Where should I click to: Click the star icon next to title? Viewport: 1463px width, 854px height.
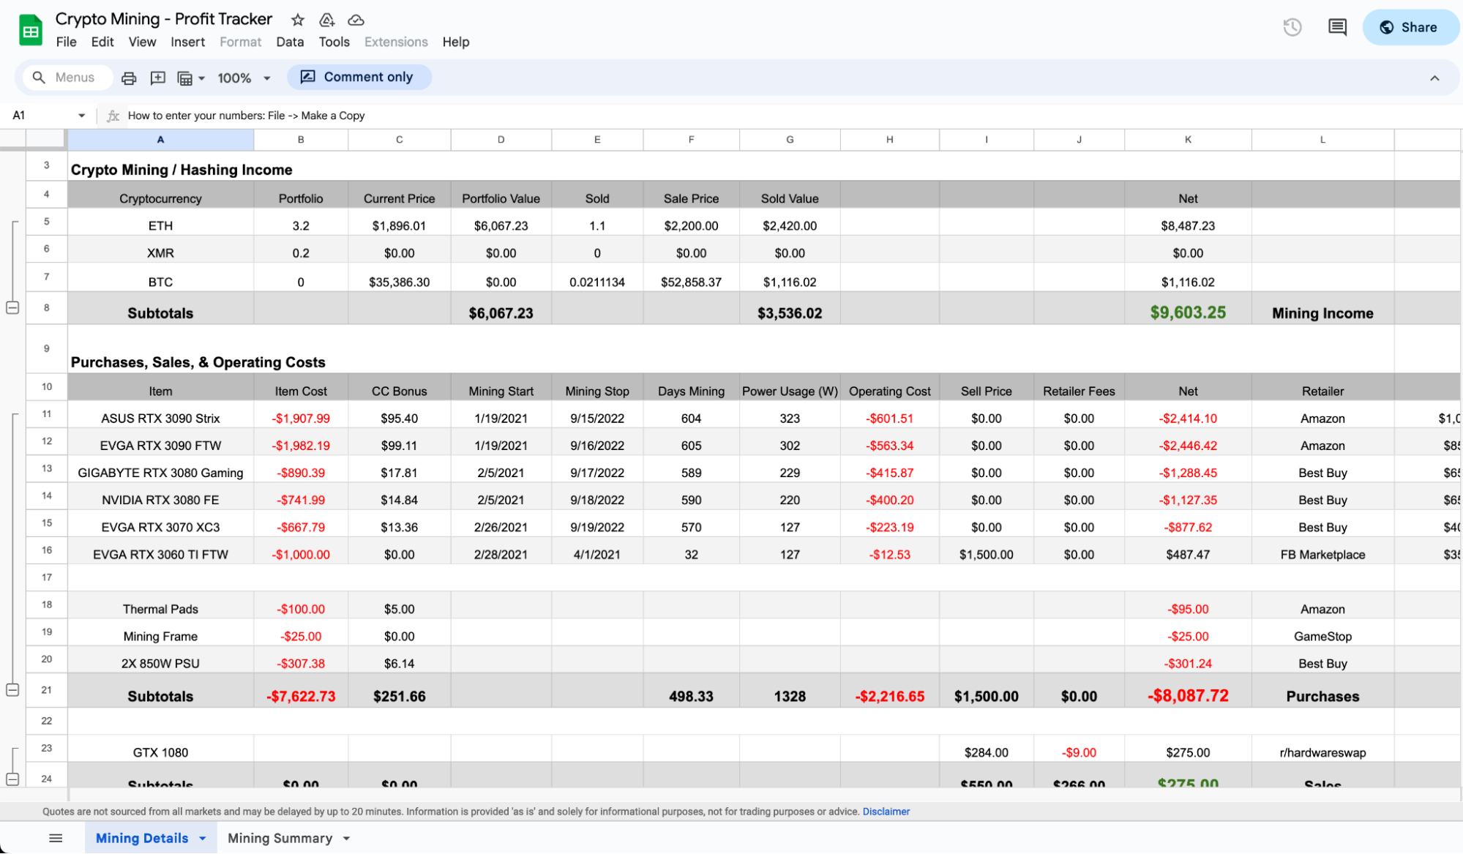tap(297, 20)
